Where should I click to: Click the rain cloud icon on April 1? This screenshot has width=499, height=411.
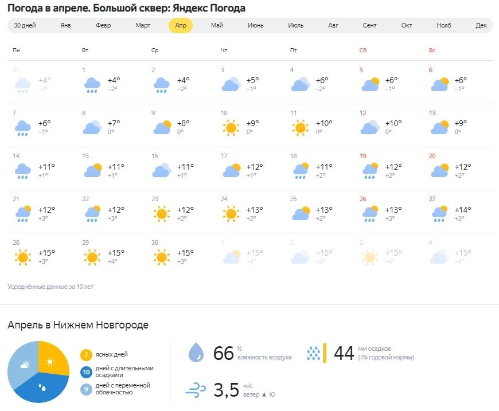[92, 85]
